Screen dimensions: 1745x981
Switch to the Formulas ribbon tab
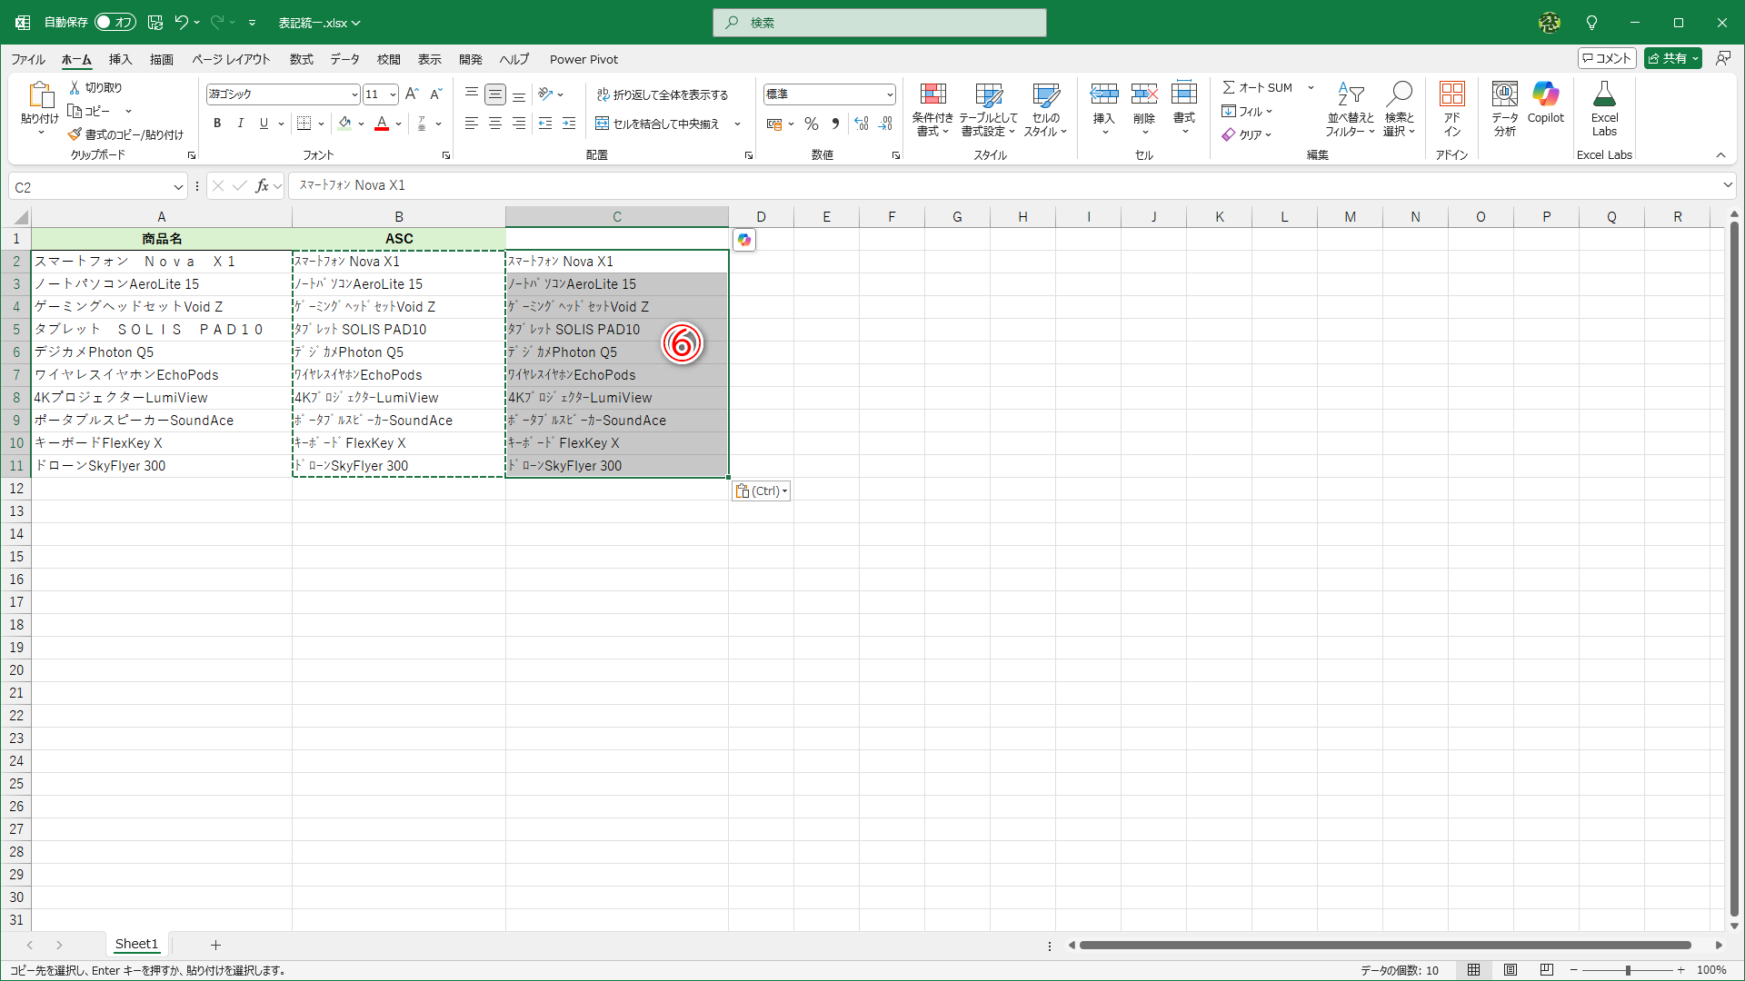[x=301, y=59]
